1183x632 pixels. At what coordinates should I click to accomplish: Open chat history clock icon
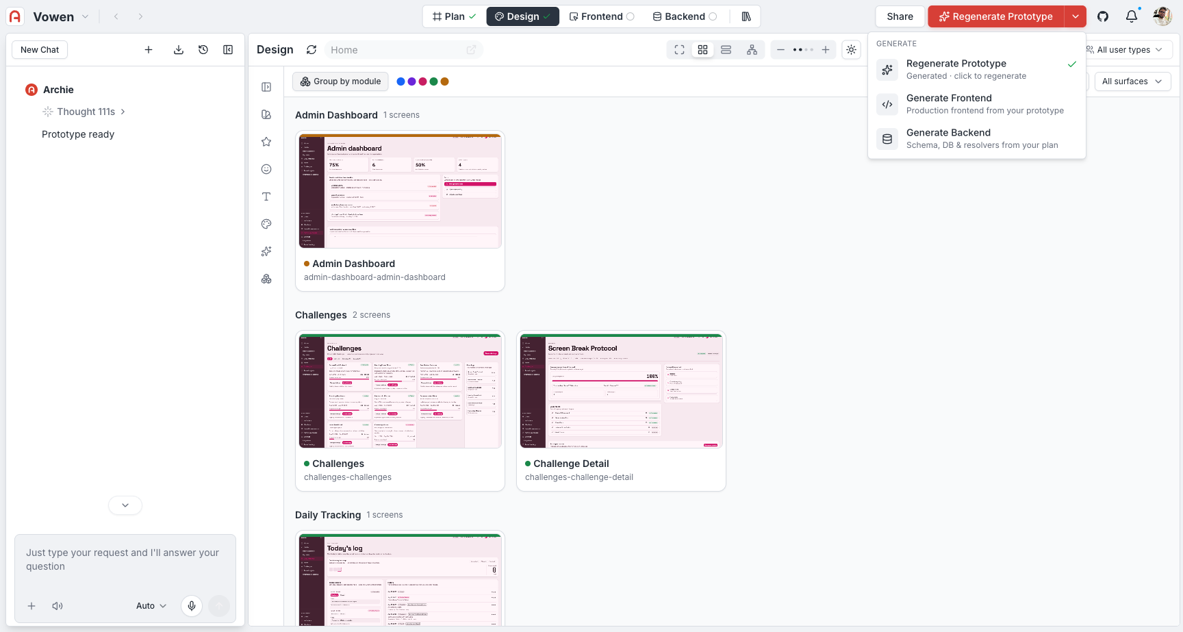pyautogui.click(x=203, y=50)
